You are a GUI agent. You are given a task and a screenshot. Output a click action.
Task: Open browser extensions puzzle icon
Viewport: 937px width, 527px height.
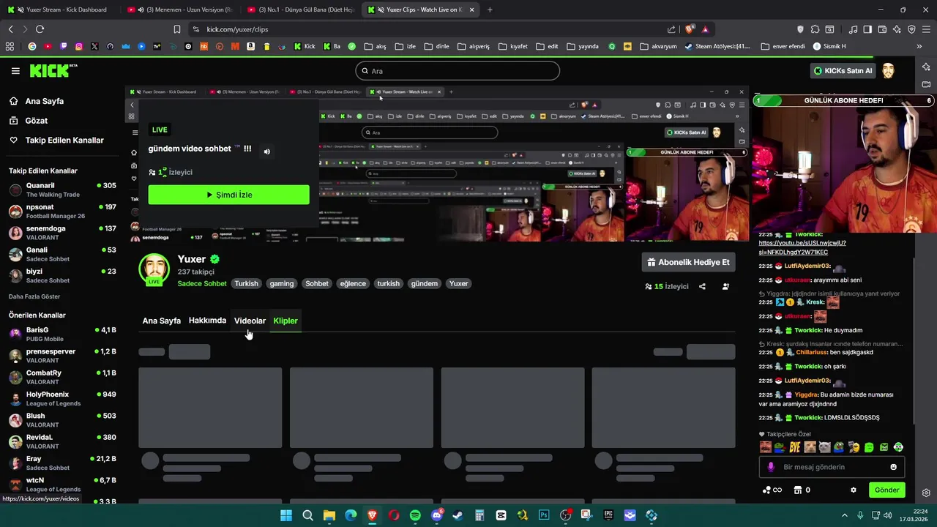(815, 29)
